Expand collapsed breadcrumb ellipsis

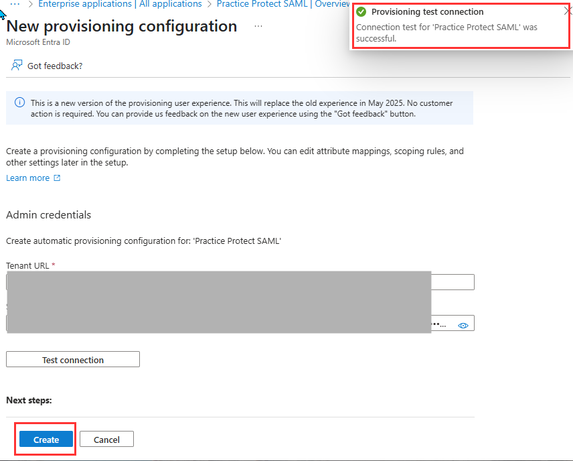(x=15, y=4)
